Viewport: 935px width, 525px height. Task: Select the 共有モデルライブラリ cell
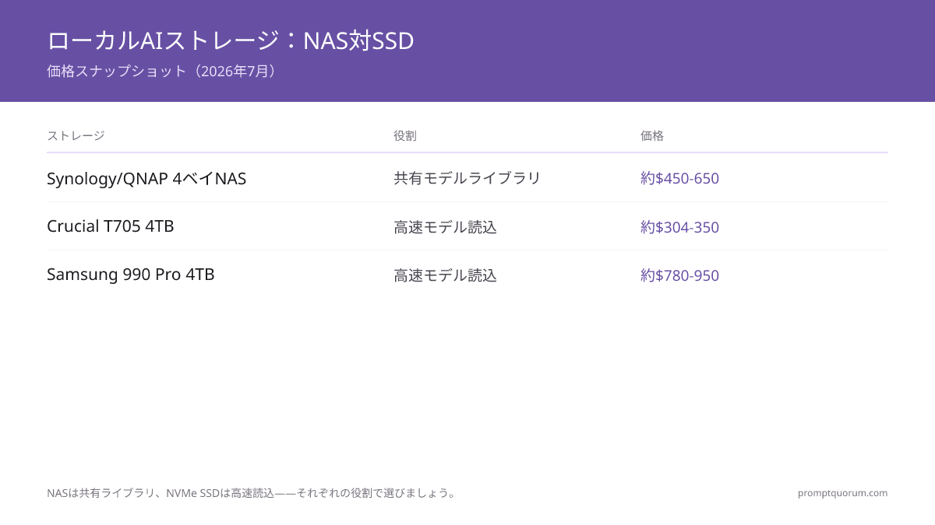[x=467, y=178]
